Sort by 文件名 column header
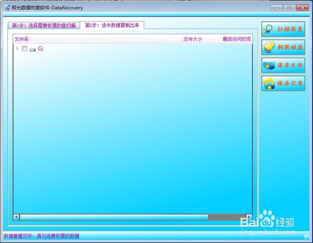313x243 pixels. (97, 39)
